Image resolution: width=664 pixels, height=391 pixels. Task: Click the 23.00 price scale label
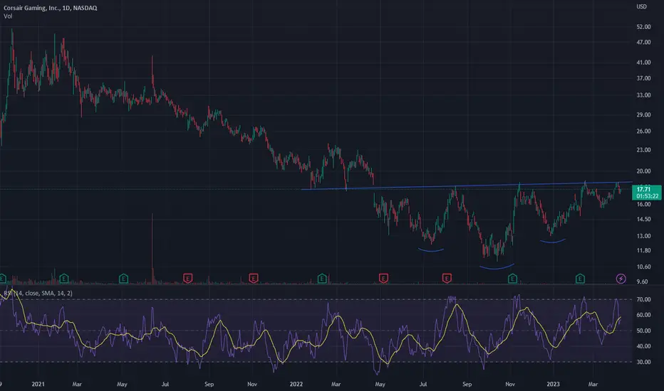coord(643,149)
